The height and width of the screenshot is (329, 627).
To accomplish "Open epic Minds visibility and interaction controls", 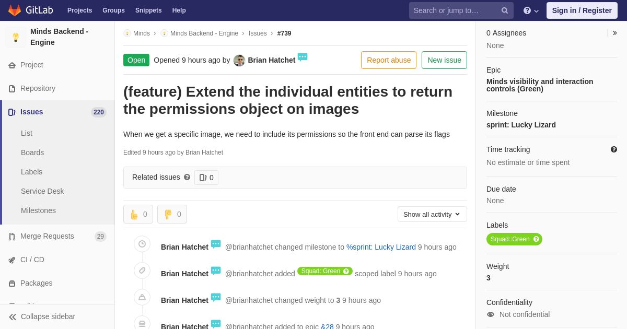I will 540,85.
